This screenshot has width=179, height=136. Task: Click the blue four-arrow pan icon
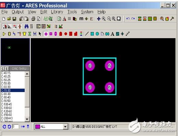(99, 19)
